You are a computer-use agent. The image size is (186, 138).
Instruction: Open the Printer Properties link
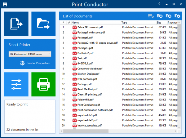click(x=38, y=63)
